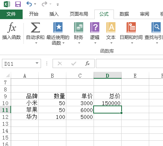
Task: Switch to the 审阅 tab
Action: [x=145, y=14]
